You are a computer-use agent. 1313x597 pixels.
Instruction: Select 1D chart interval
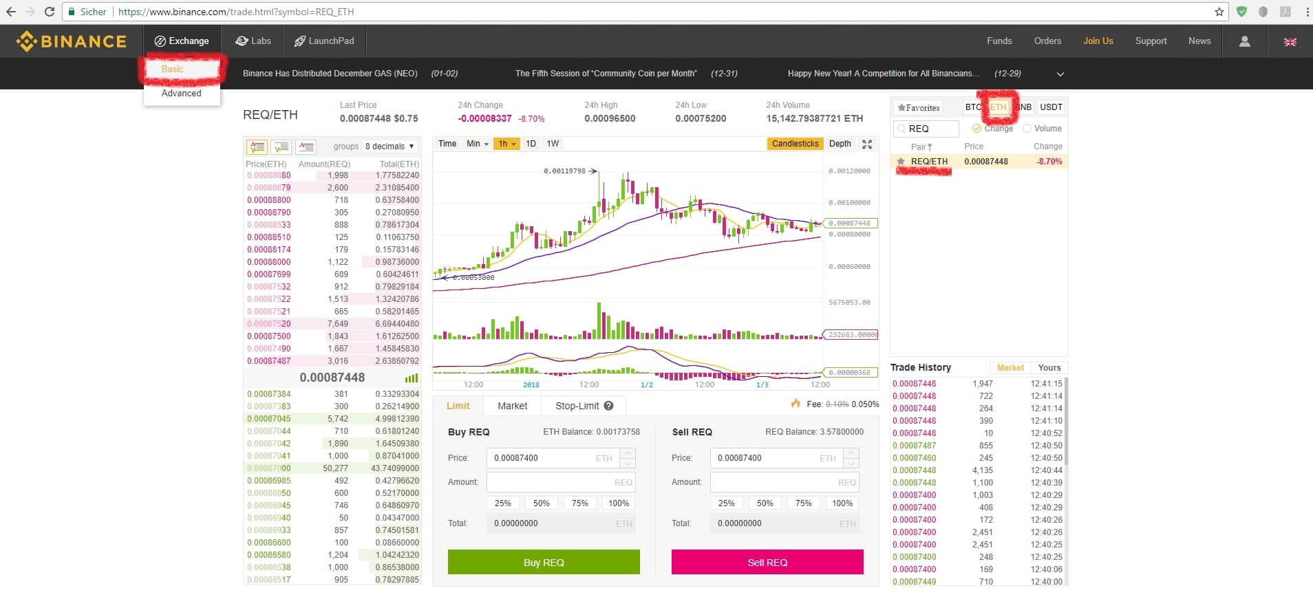[531, 144]
